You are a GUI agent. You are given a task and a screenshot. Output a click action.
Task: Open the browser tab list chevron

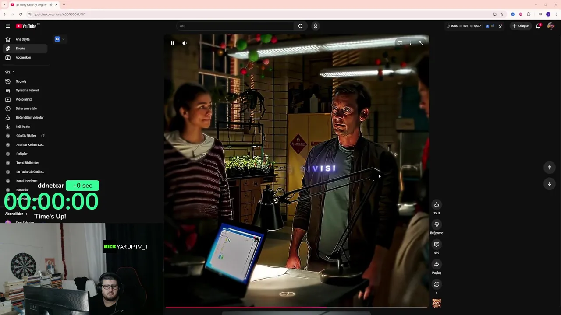4,4
